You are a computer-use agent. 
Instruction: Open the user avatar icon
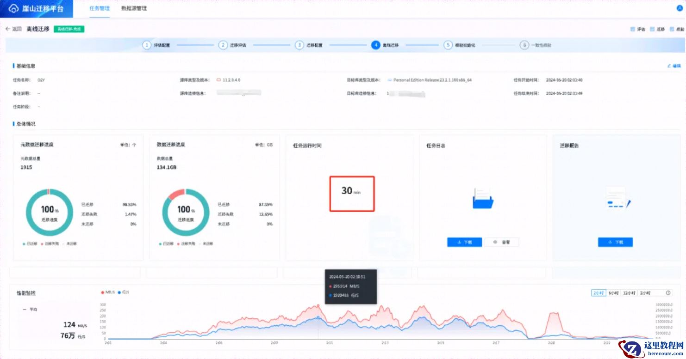[x=680, y=8]
